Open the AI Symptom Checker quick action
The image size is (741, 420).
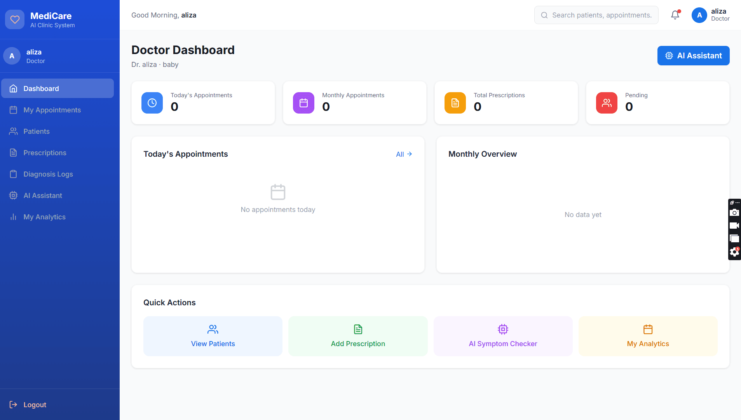click(x=503, y=336)
